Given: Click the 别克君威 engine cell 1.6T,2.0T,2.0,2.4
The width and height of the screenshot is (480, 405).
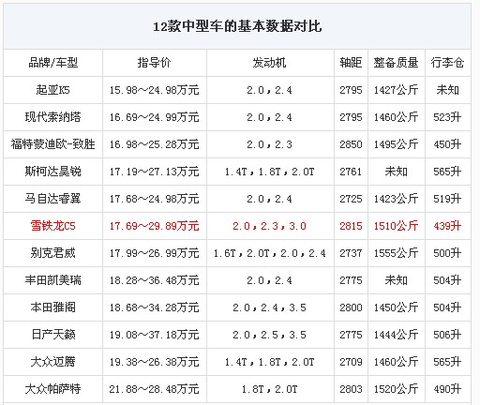Looking at the screenshot, I should tap(269, 253).
